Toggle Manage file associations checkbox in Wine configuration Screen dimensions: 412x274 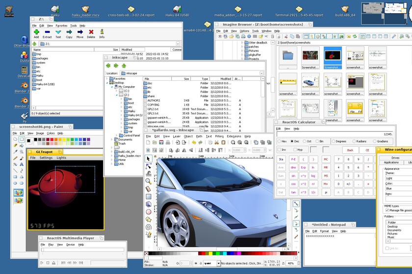pos(387,210)
